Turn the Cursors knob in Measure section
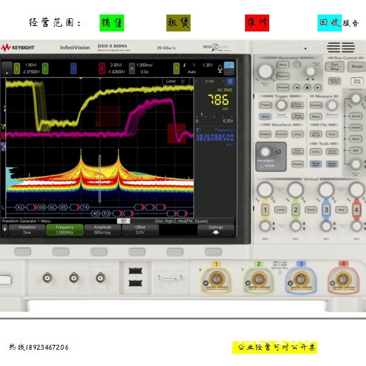This screenshot has height=366, width=366. point(332,105)
